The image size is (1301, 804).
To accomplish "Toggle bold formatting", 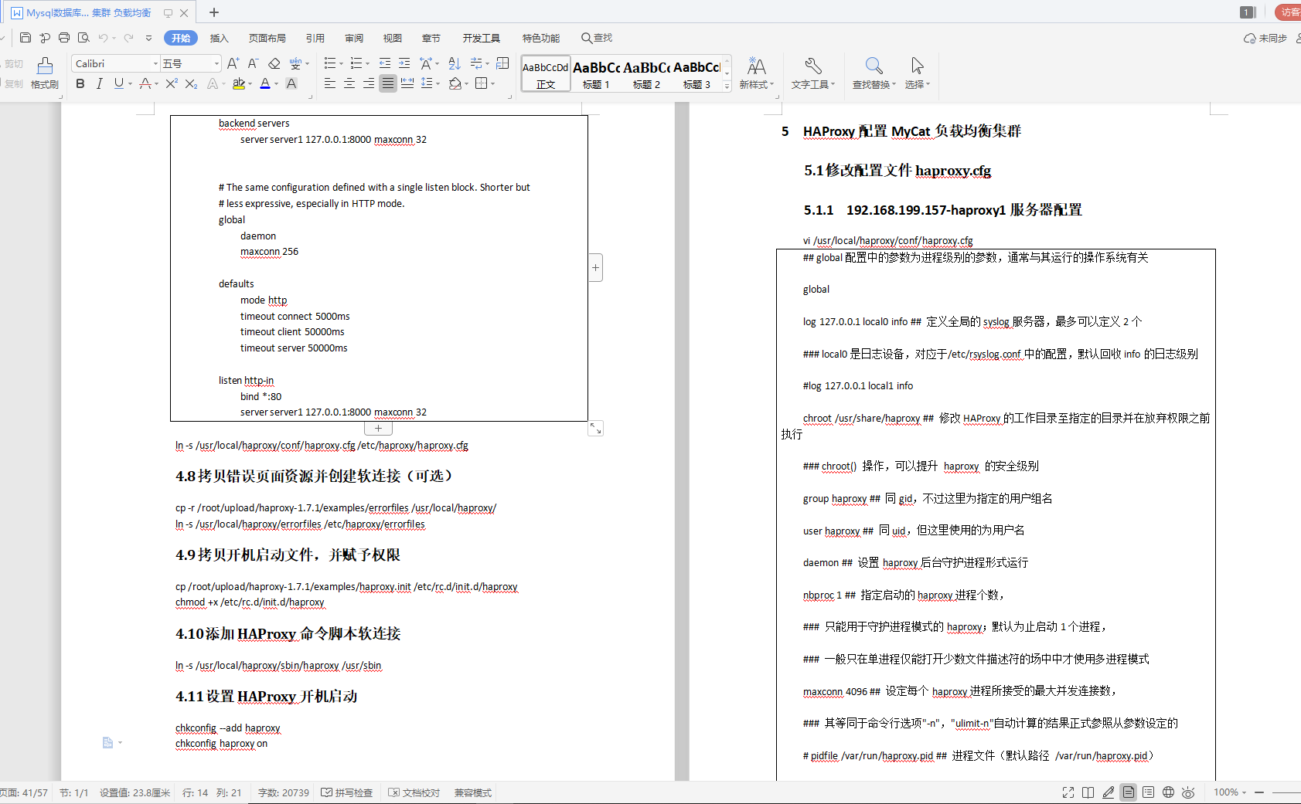I will click(80, 83).
